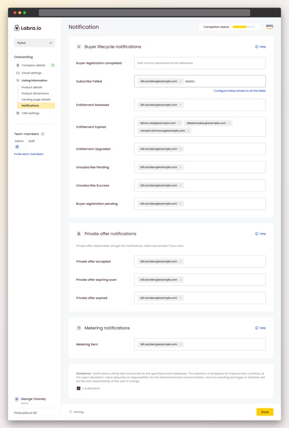289x428 pixels.
Task: Click the Cloud settings cloud icon
Action: [x=18, y=73]
